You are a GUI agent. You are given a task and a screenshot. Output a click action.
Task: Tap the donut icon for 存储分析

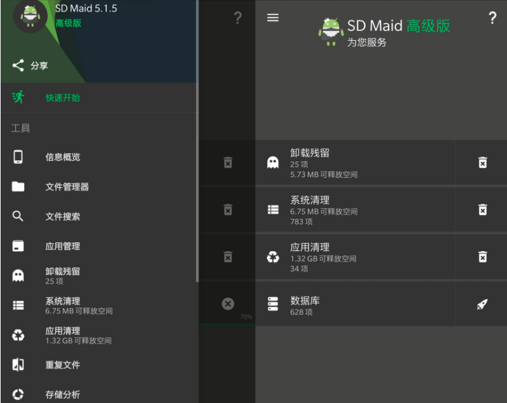[x=18, y=394]
